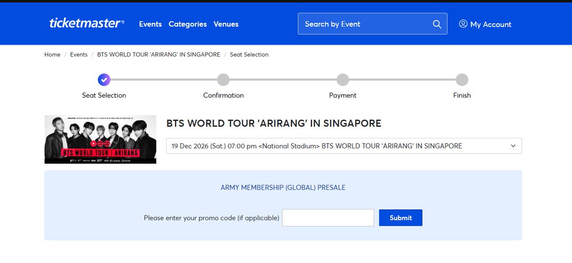The height and width of the screenshot is (263, 572).
Task: Submit the promo code
Action: (x=400, y=218)
